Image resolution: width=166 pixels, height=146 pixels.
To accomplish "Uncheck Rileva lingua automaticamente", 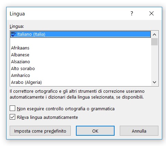I will (x=12, y=117).
